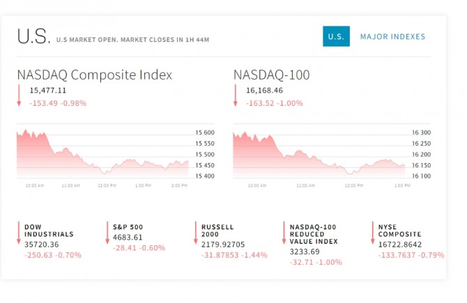Open the NASDAQ Composite Index heading
The image size is (467, 303).
[x=94, y=75]
